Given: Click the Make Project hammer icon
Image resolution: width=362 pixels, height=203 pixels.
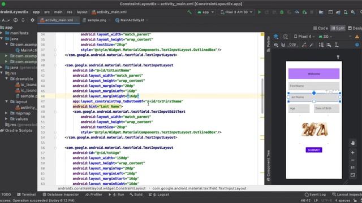Looking at the screenshot, I should (189, 12).
